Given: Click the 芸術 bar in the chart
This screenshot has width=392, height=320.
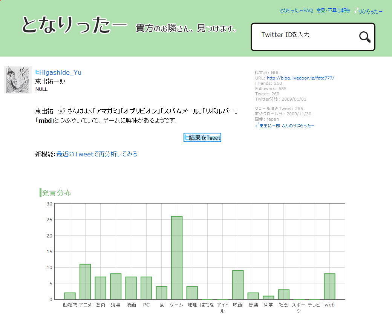Looking at the screenshot, I should (100, 288).
